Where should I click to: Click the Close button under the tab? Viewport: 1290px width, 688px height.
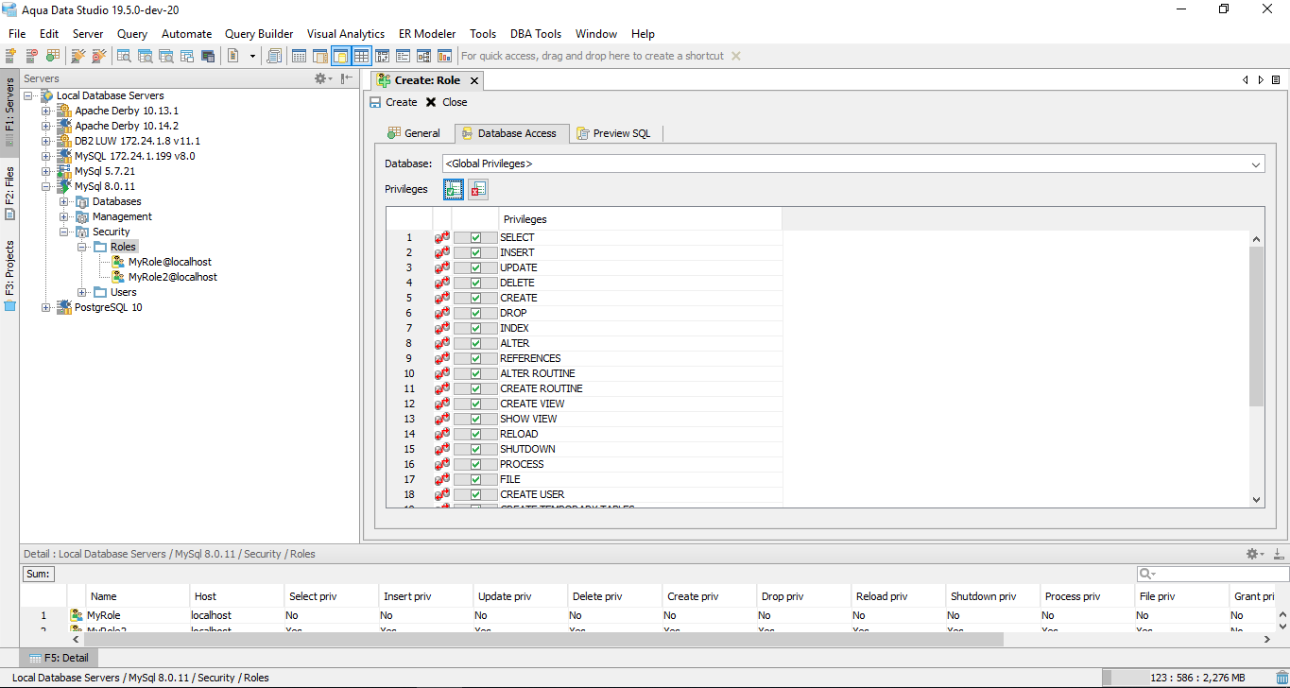tap(446, 102)
